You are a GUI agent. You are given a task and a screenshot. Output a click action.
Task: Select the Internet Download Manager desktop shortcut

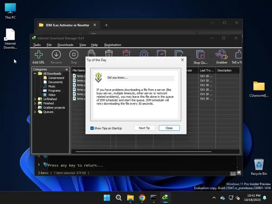tap(10, 39)
